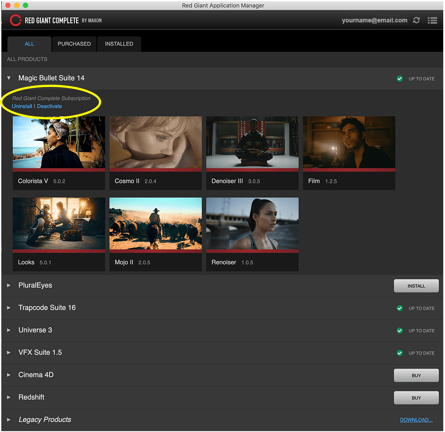Click the Uninstall link for Magic Bullet
445x432 pixels.
tap(22, 106)
